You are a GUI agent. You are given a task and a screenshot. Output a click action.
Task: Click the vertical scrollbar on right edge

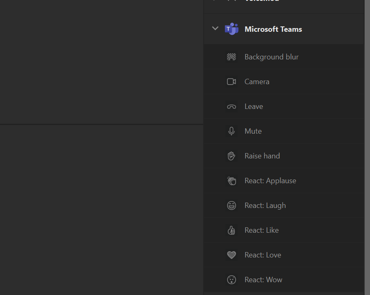click(367, 144)
